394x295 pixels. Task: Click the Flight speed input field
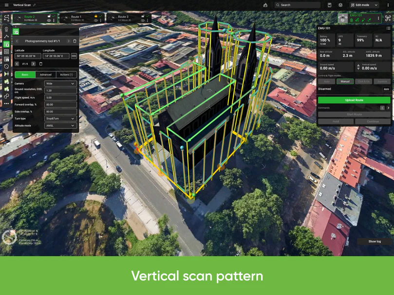click(x=60, y=98)
